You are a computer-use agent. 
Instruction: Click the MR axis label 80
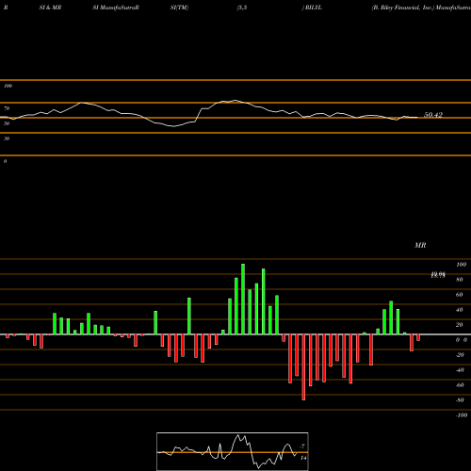[460, 280]
